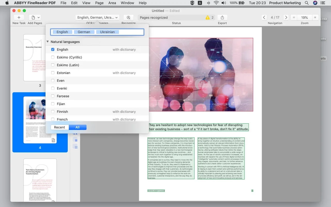Image resolution: width=331 pixels, height=207 pixels.
Task: Select the single table area tool icon
Action: click(75, 139)
